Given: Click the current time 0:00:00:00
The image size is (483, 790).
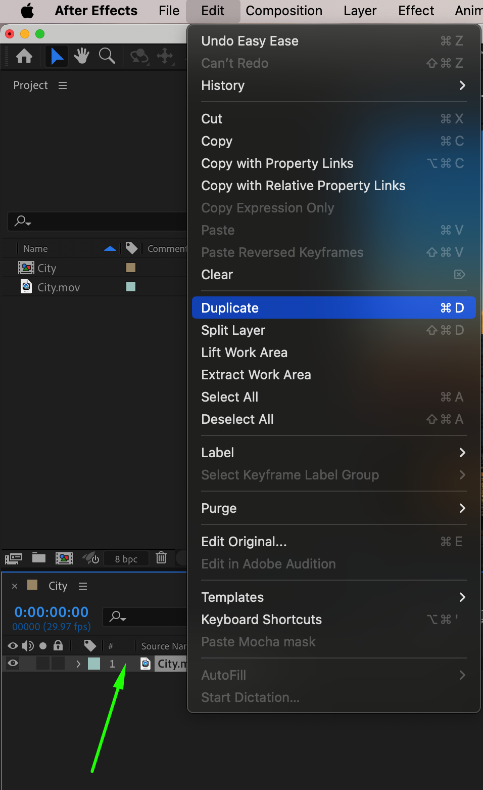Looking at the screenshot, I should pos(52,612).
